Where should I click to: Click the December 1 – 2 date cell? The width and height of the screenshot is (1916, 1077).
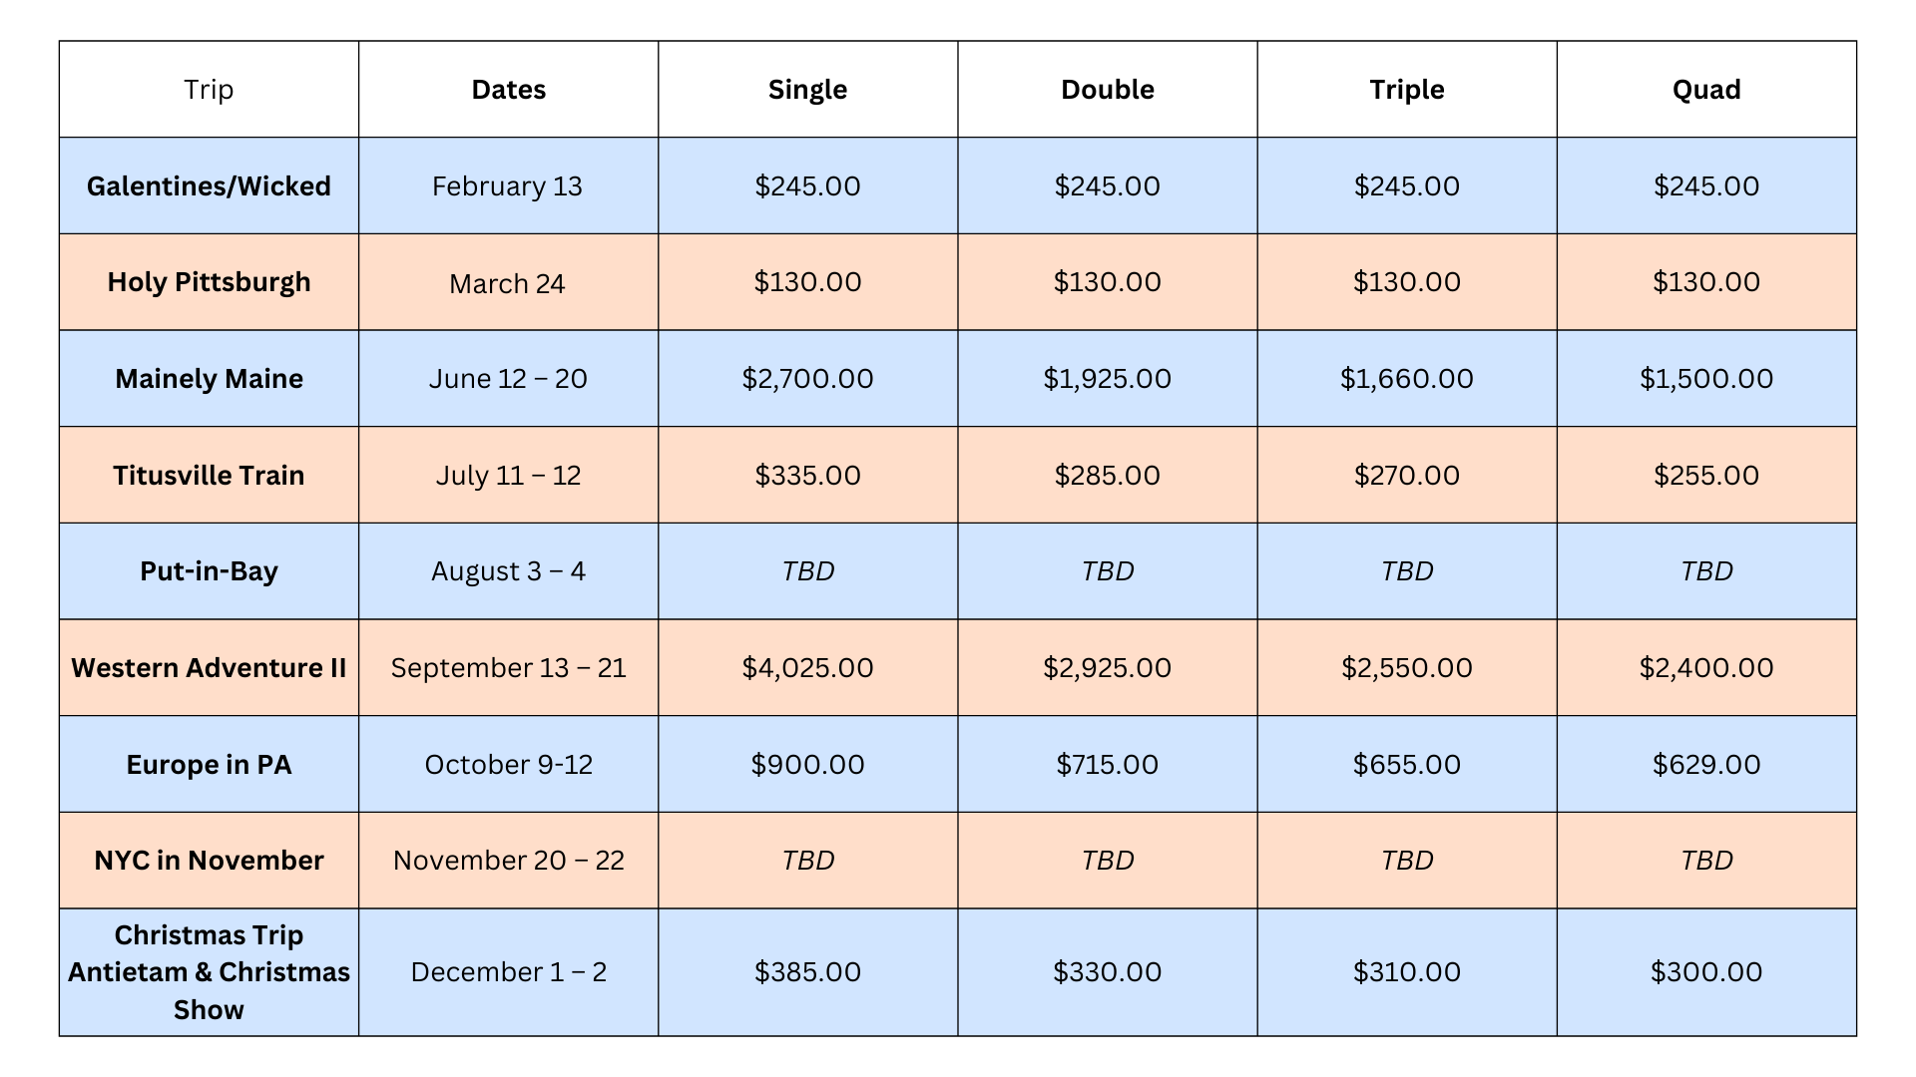[x=508, y=972]
